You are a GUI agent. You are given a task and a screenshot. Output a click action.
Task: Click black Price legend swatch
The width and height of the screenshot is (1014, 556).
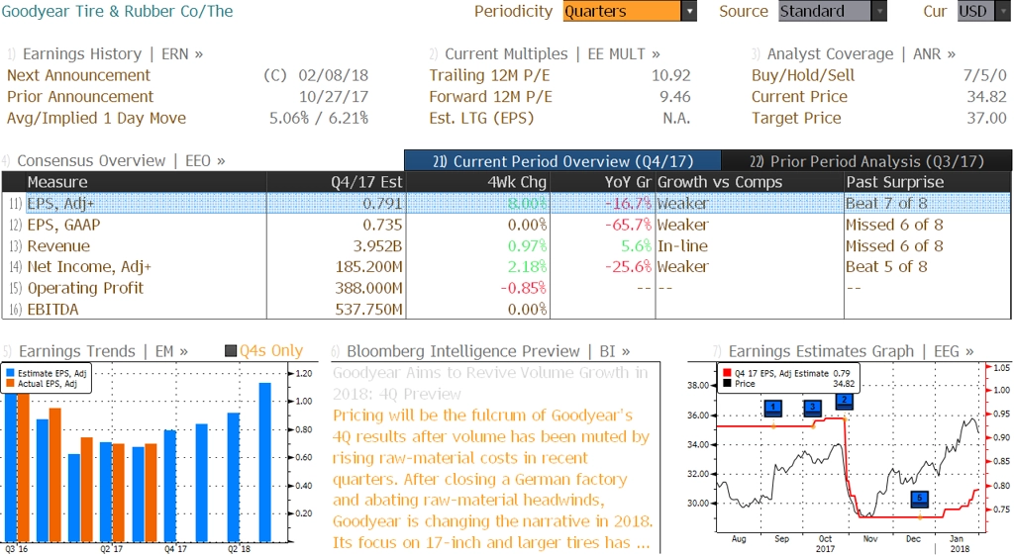[x=727, y=384]
